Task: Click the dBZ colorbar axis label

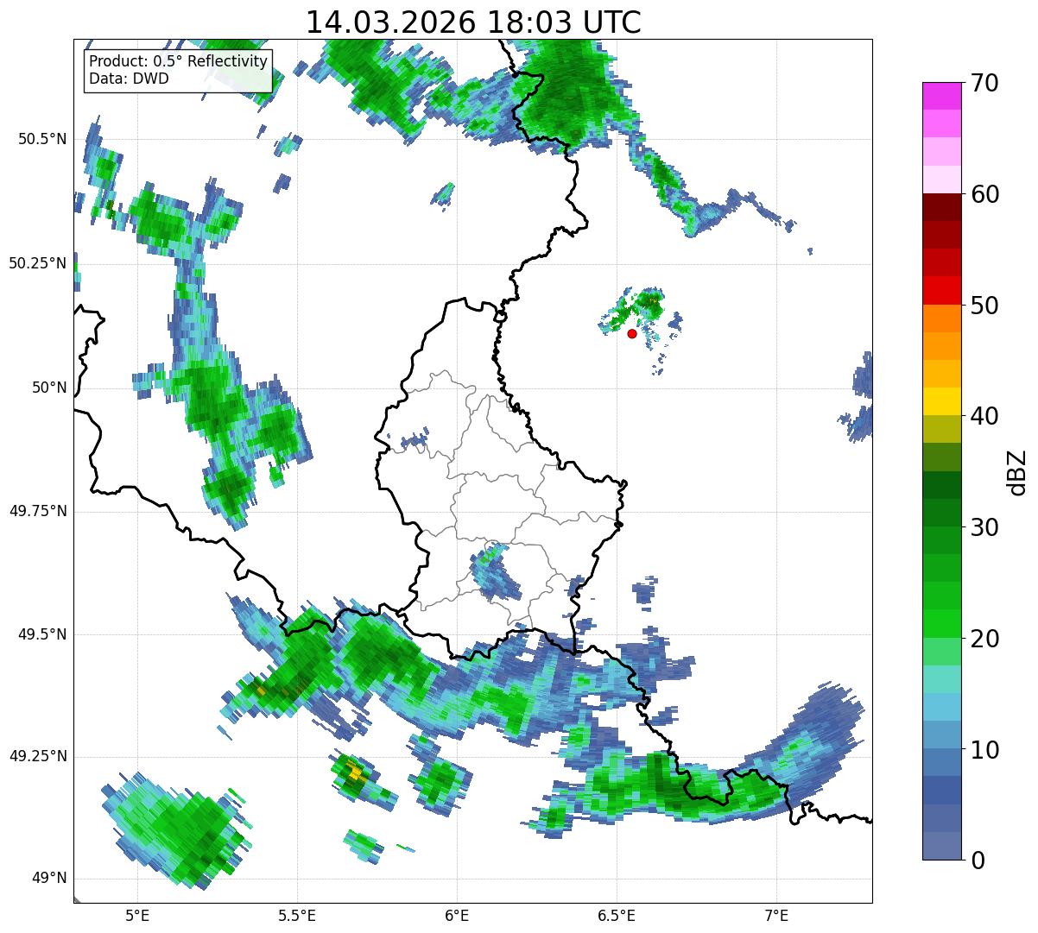Action: tap(1017, 472)
